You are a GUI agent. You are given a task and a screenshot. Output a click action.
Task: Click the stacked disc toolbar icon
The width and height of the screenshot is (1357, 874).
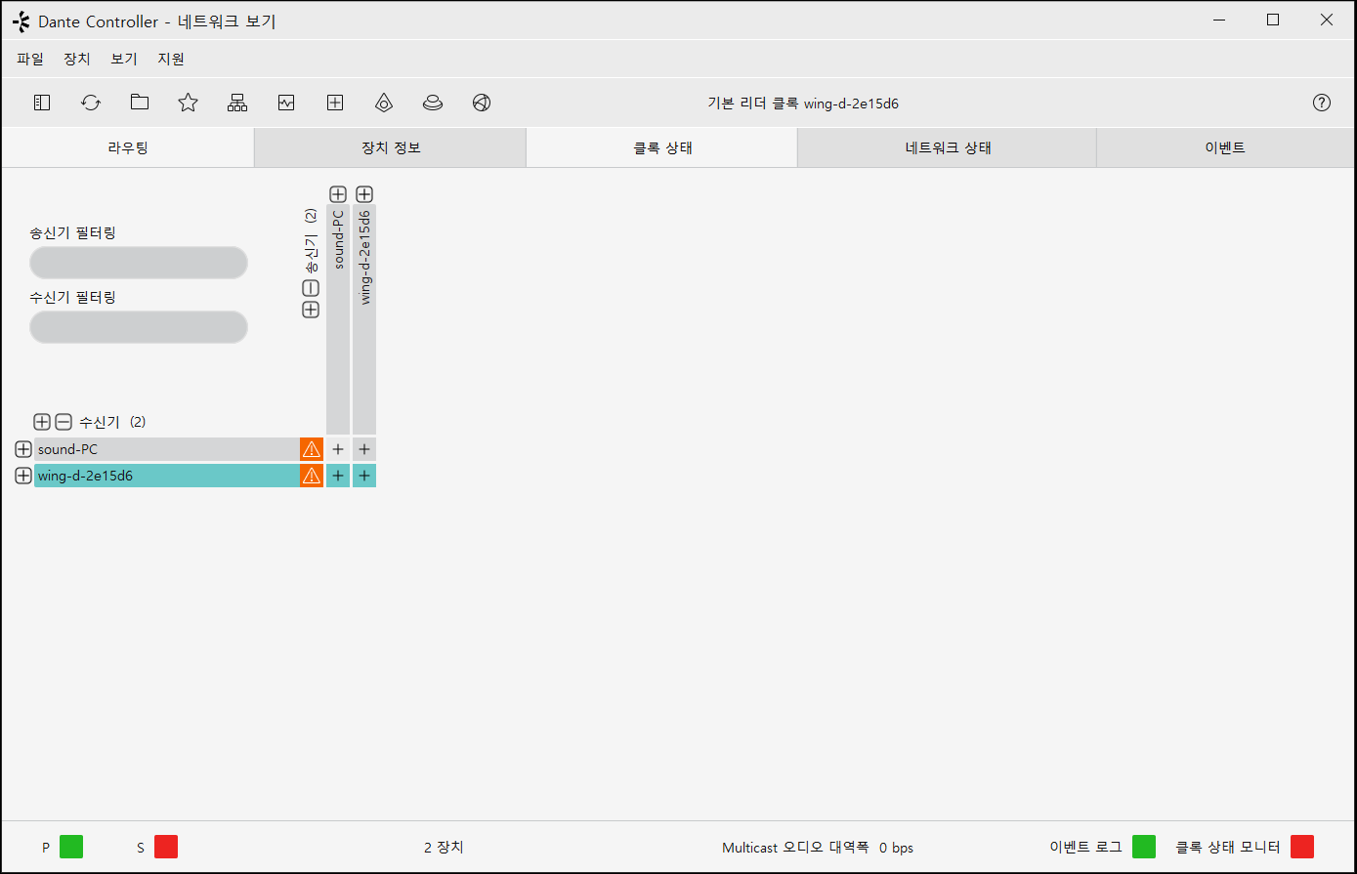tap(433, 103)
